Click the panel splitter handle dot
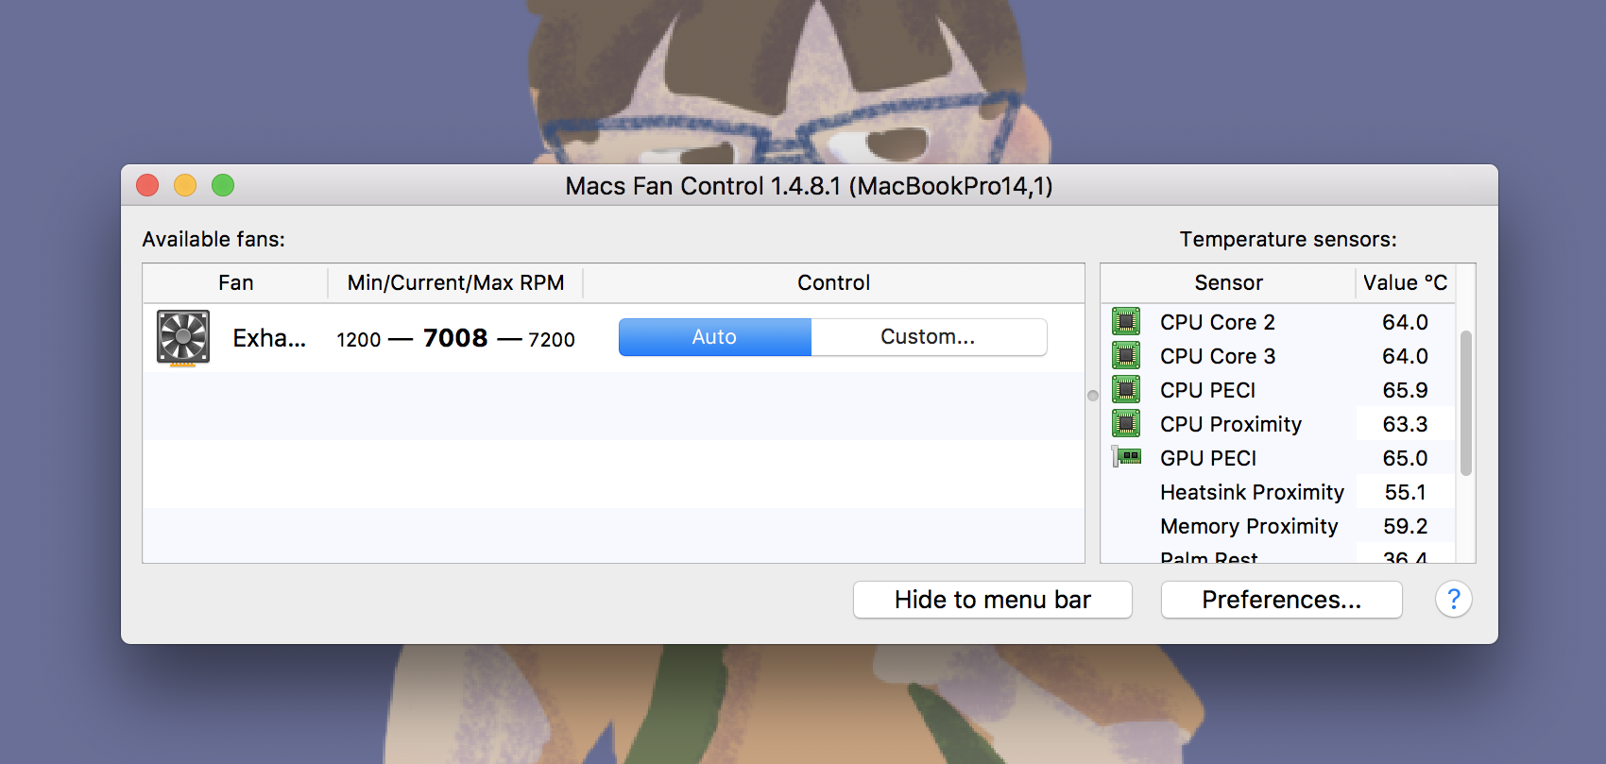Viewport: 1606px width, 764px height. 1093,396
